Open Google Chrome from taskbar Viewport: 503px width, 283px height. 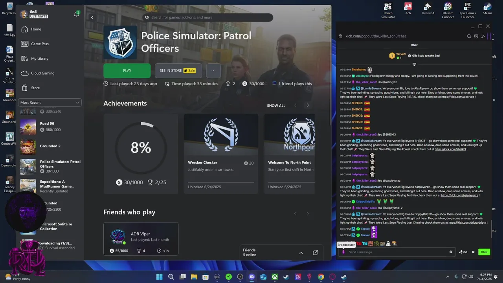click(x=321, y=277)
